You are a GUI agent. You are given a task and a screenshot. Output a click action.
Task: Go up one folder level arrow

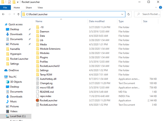(18, 14)
